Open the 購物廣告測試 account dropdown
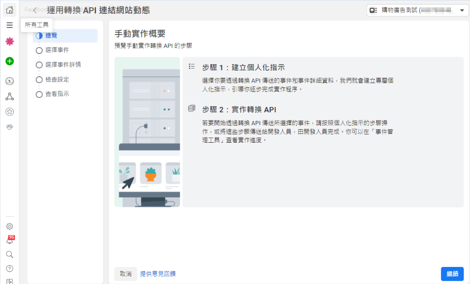 417,10
